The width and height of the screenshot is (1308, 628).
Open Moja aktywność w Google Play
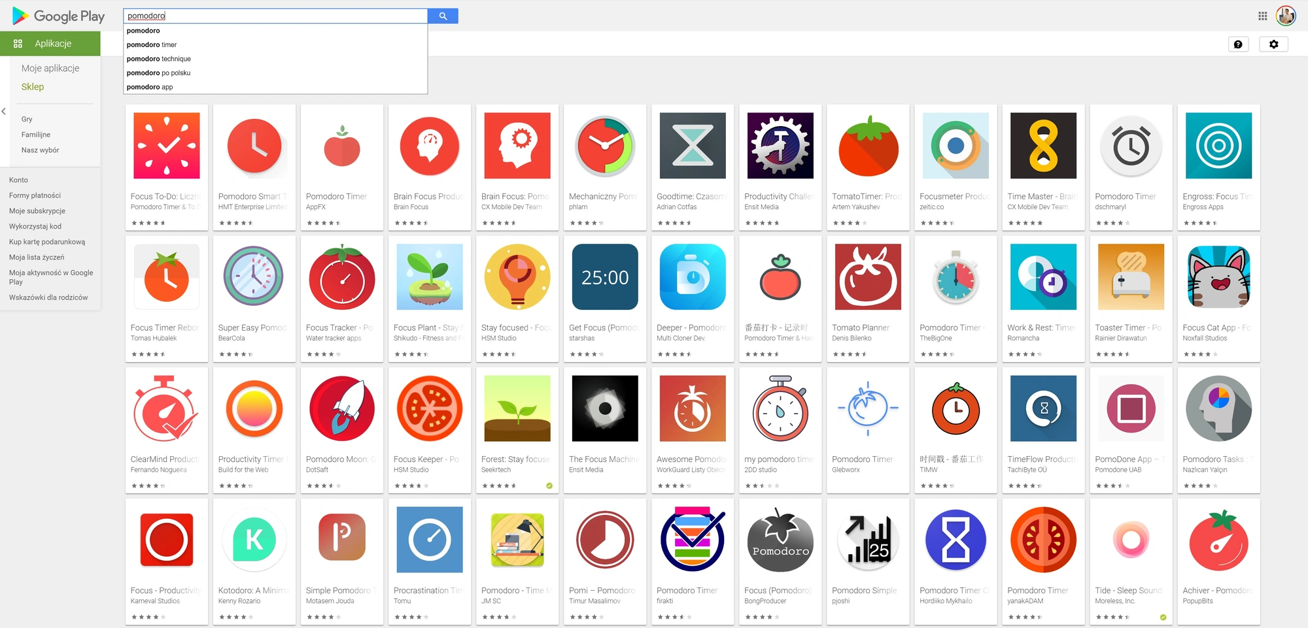pyautogui.click(x=51, y=277)
